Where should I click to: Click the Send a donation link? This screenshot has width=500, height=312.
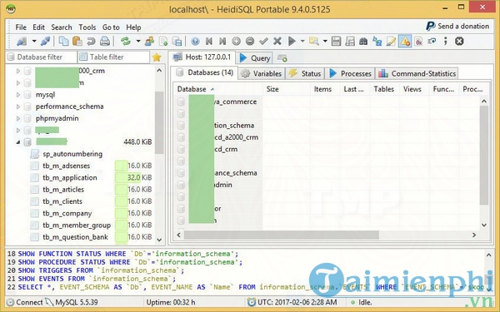click(457, 26)
